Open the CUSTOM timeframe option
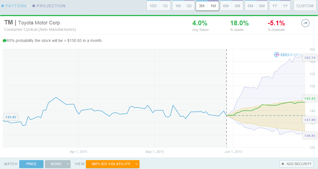Screen dimensions: 318x169 click(305, 6)
